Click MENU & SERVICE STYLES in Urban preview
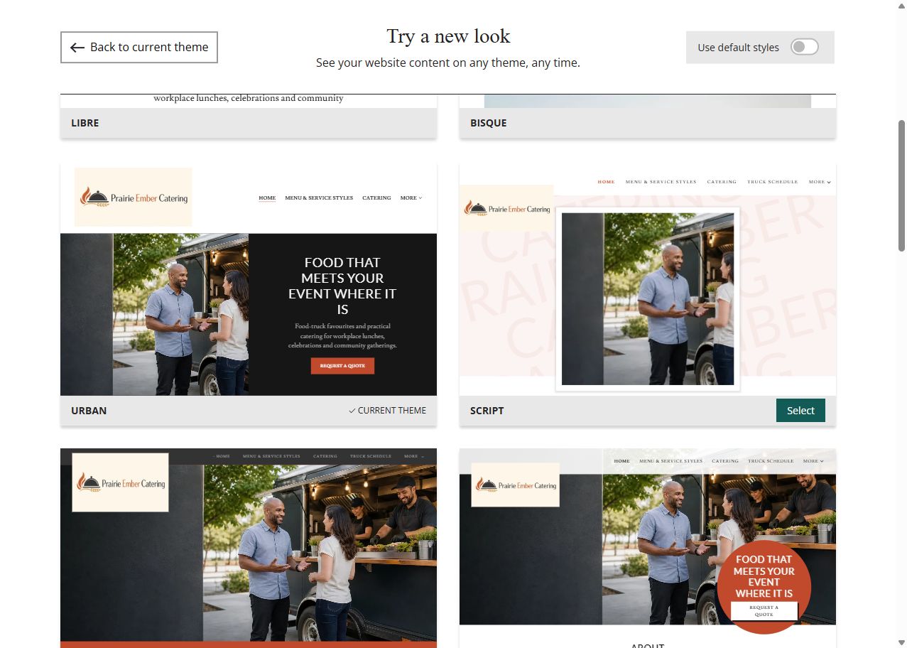Screen dimensions: 907x648 tap(319, 198)
